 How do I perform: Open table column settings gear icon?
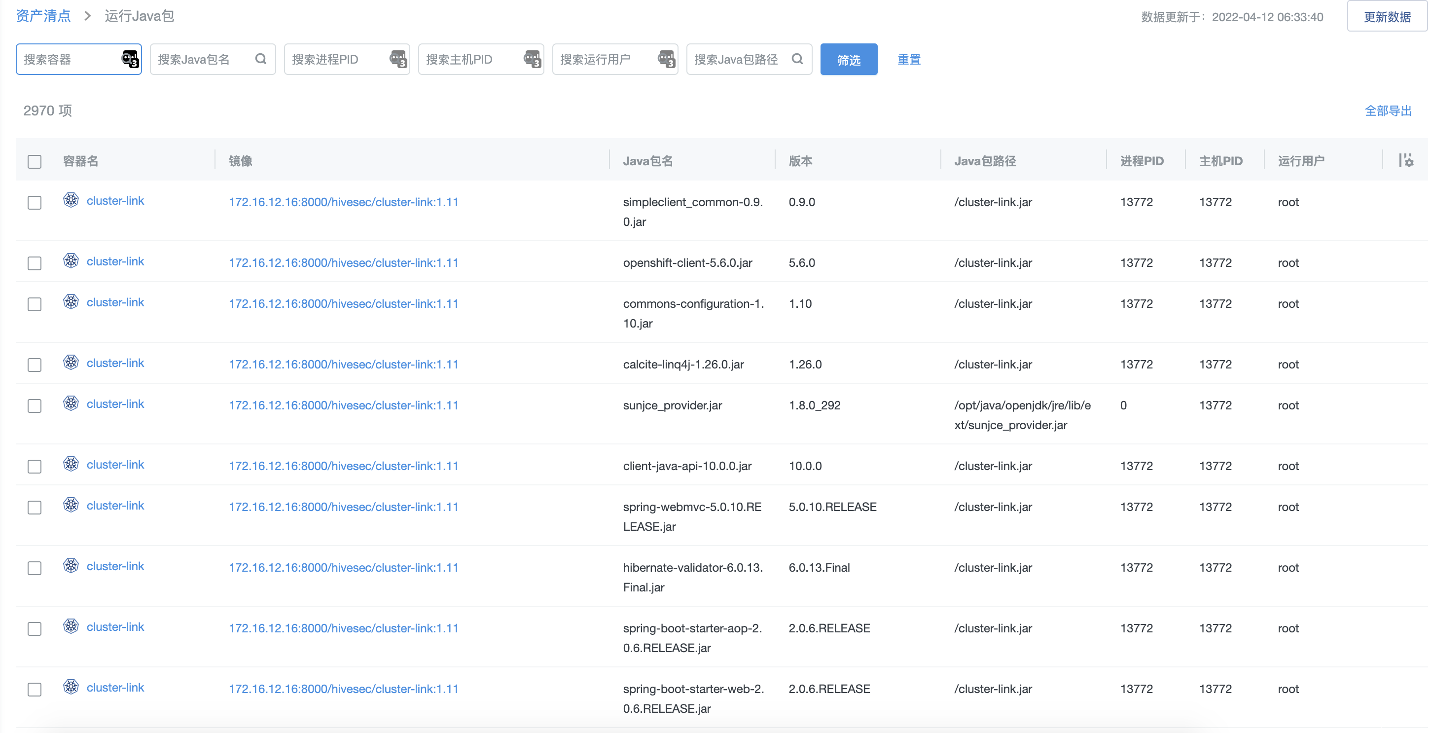pos(1406,161)
